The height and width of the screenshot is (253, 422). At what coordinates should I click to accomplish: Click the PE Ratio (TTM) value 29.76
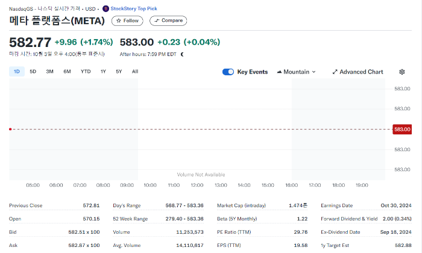click(301, 232)
